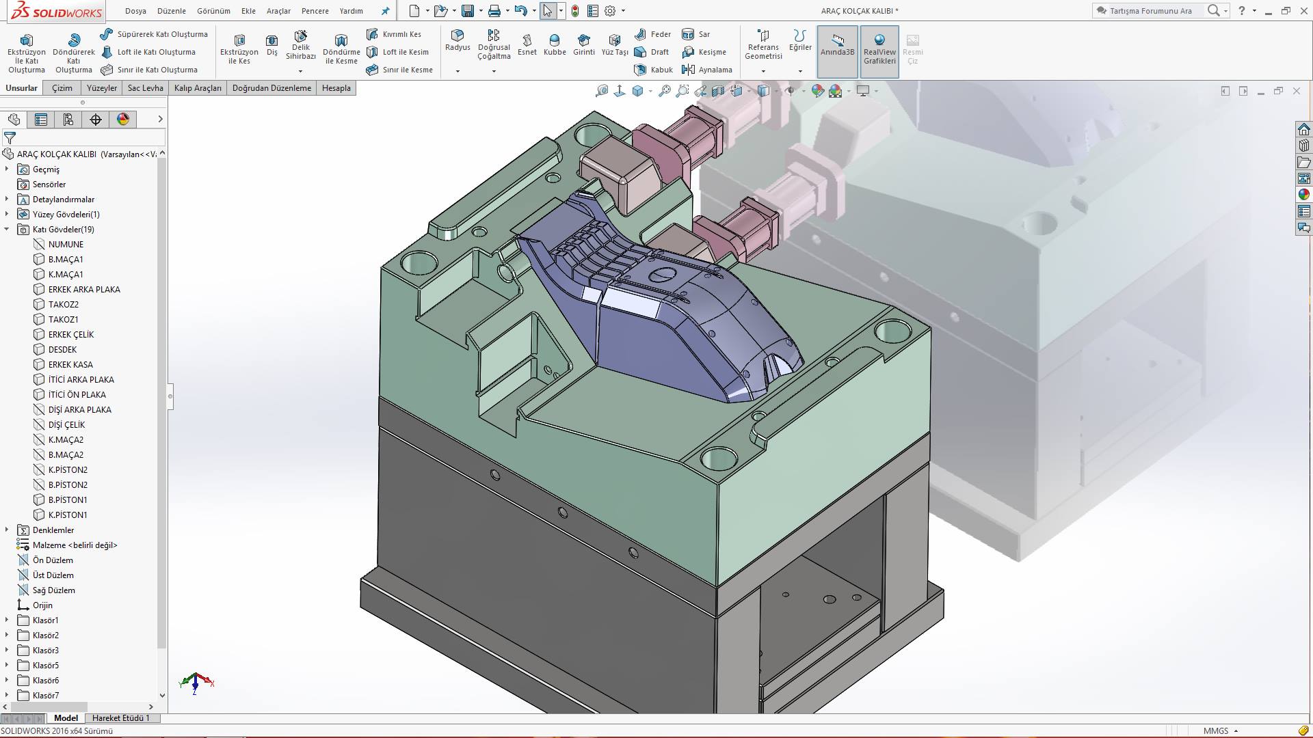Select the Doğrusal Çoğaltma pattern tool

coord(494,45)
